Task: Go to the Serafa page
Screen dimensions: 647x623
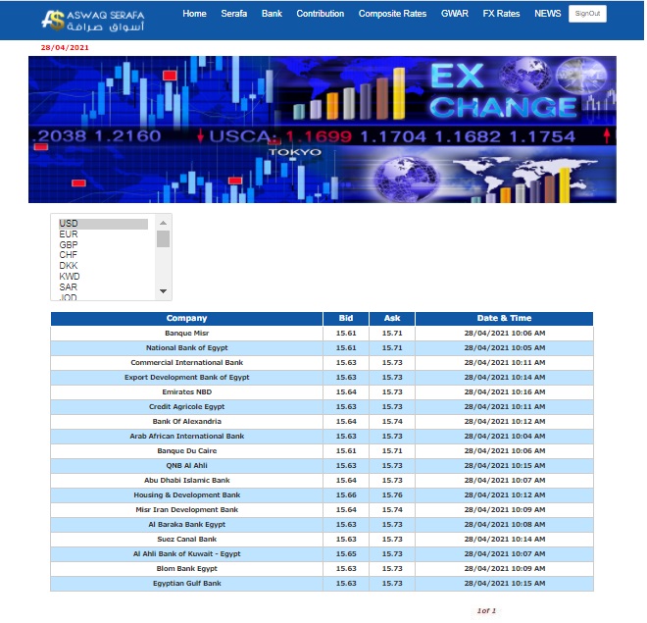Action: 234,14
